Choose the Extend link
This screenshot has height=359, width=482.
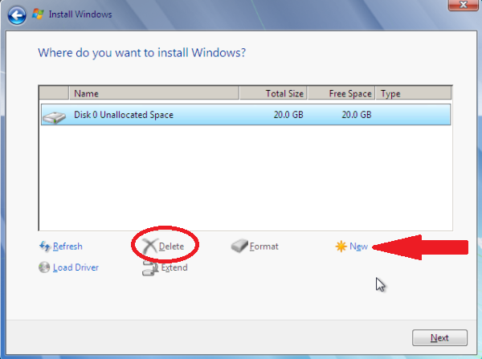174,267
